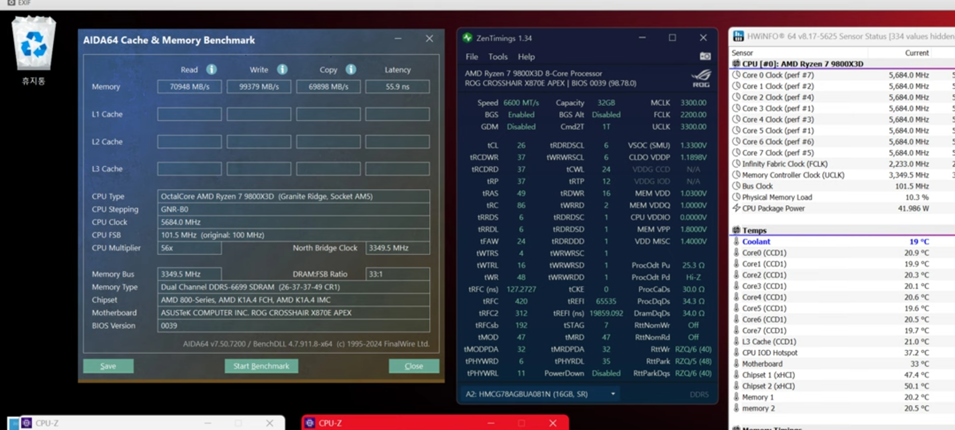
Task: Open the ZenTimings File menu
Action: pyautogui.click(x=472, y=57)
